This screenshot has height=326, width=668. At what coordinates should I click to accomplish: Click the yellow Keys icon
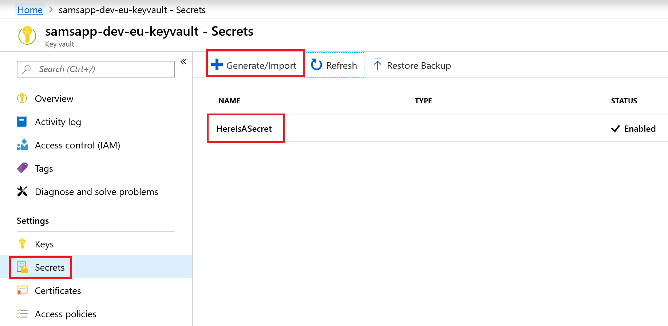pos(22,244)
